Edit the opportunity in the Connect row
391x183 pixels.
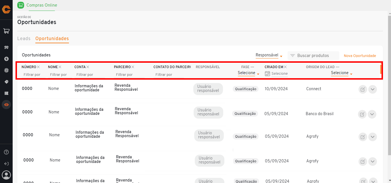(363, 89)
